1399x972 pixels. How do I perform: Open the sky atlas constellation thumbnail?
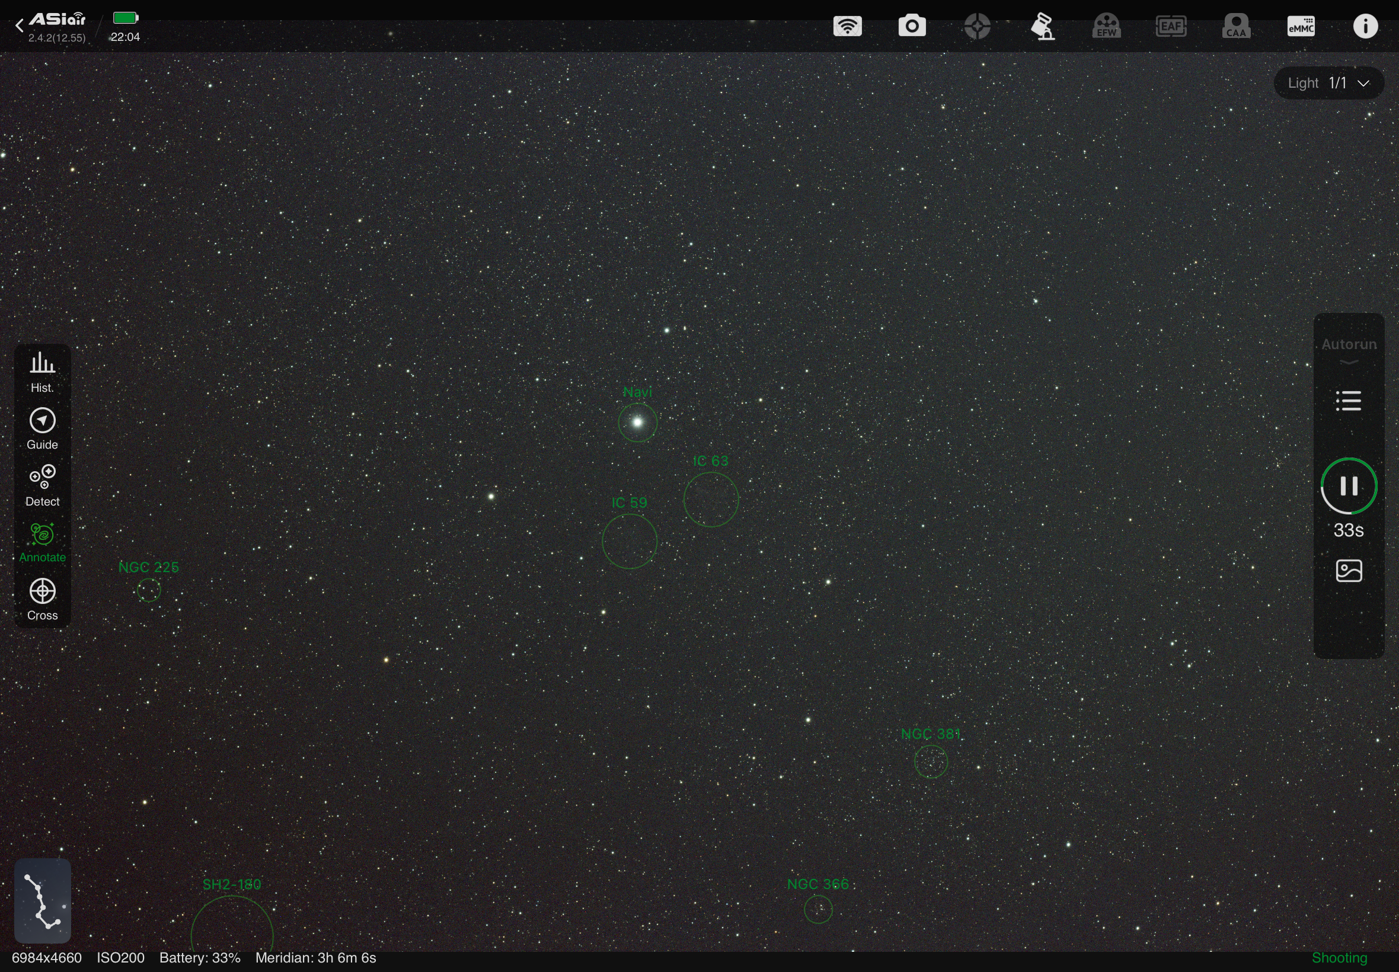[42, 900]
